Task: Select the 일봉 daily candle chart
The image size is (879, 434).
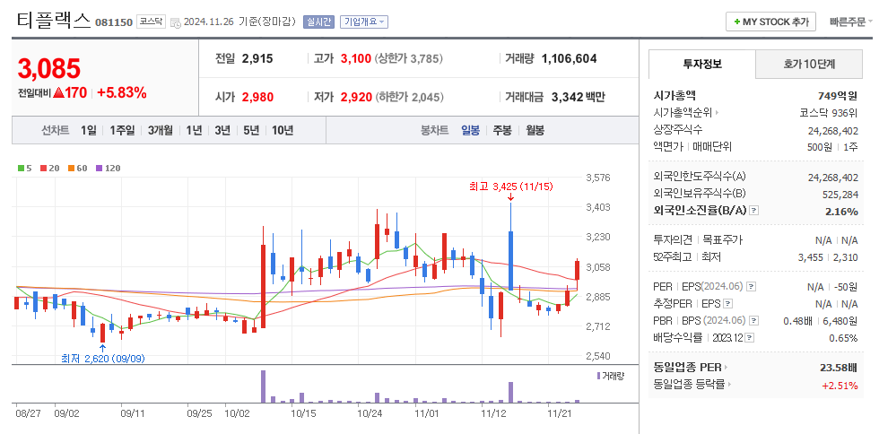Action: (470, 131)
